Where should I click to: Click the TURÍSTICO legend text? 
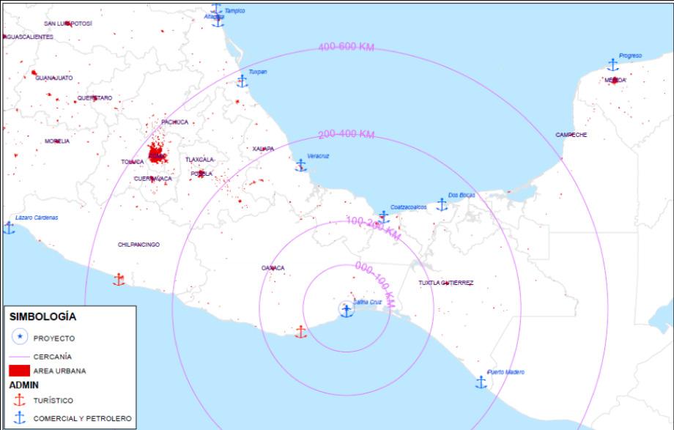[53, 400]
